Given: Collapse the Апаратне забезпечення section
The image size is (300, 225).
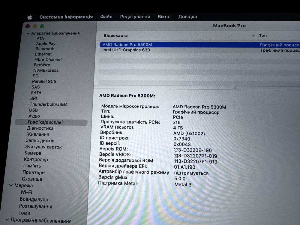Looking at the screenshot, I should pos(28,34).
